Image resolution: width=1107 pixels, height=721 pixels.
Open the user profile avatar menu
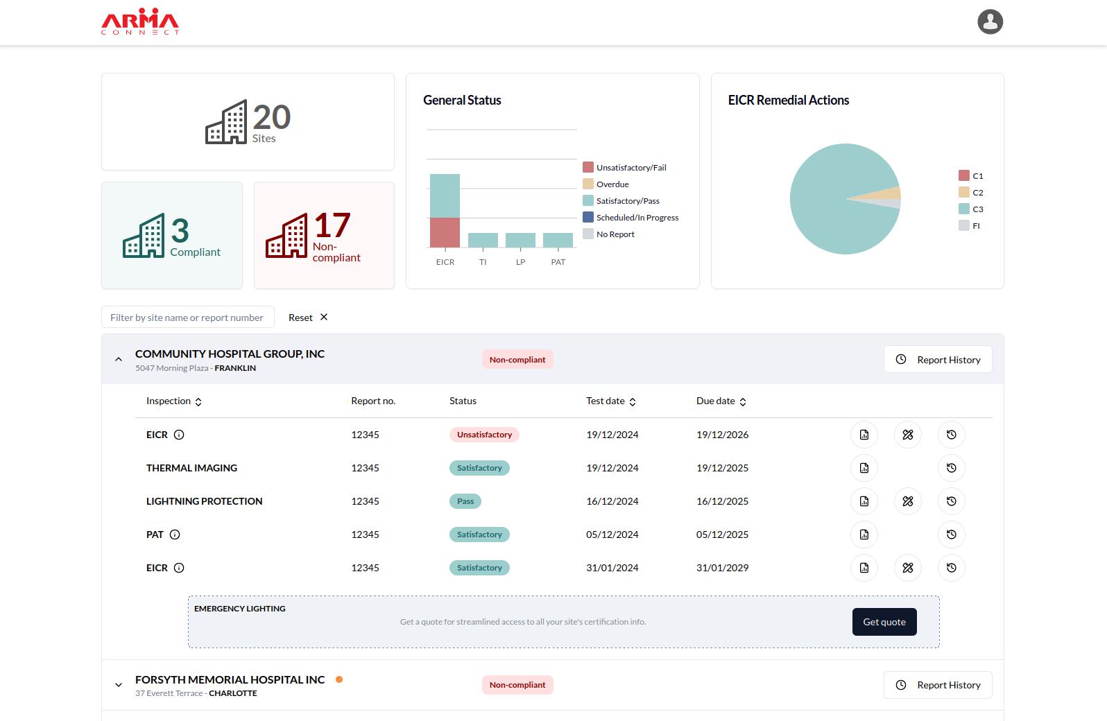(990, 21)
